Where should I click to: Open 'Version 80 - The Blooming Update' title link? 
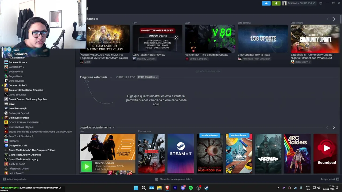point(207,55)
